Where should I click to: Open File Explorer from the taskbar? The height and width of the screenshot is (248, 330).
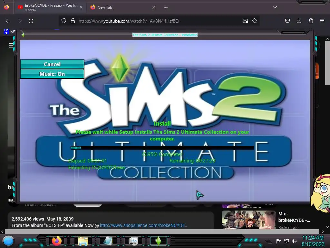point(83,241)
